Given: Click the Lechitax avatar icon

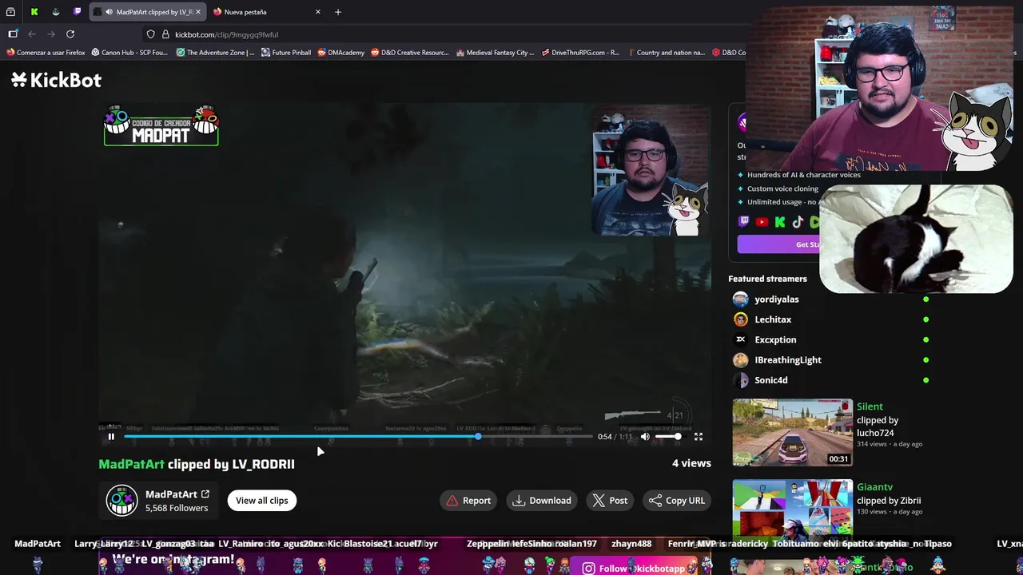Looking at the screenshot, I should (741, 319).
